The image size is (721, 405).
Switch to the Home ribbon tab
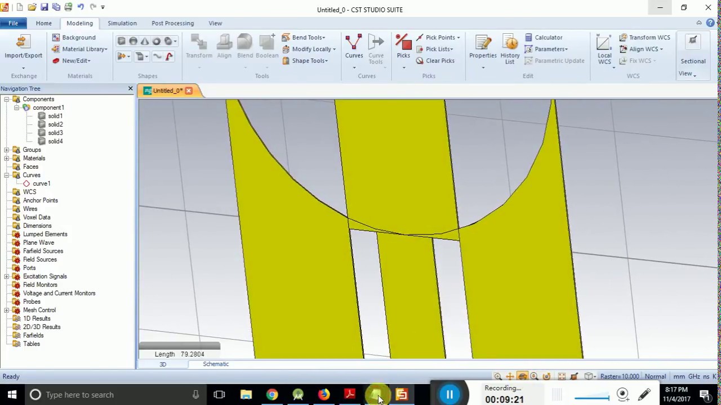point(43,23)
